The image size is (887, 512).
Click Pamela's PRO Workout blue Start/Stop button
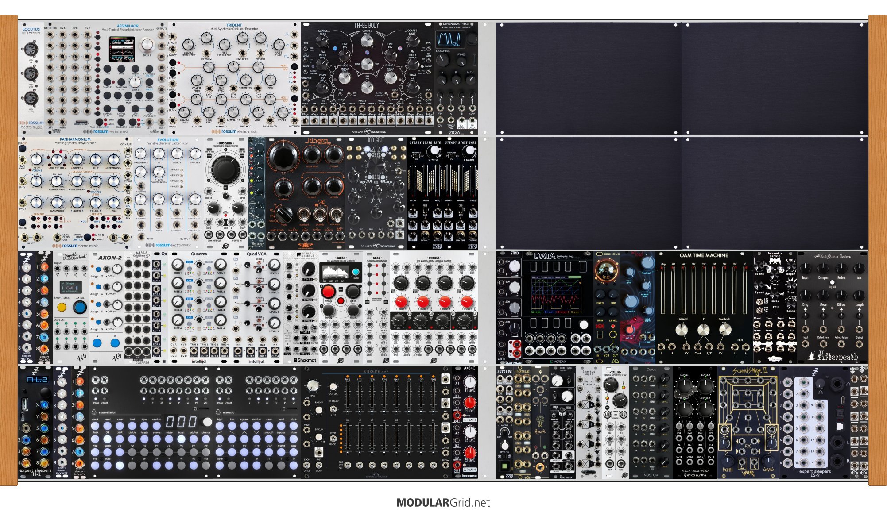click(80, 307)
